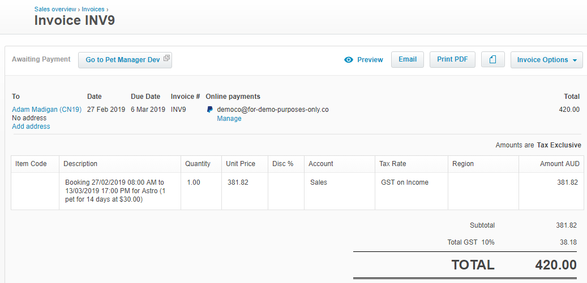This screenshot has width=587, height=283.
Task: Open contact Adam Madigan (CN19)
Action: tap(46, 110)
